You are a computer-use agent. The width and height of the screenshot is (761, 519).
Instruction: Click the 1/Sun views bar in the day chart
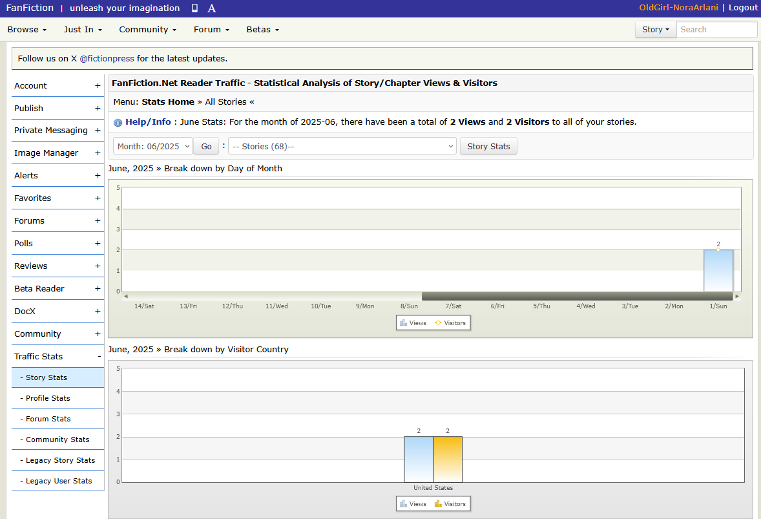pyautogui.click(x=718, y=270)
